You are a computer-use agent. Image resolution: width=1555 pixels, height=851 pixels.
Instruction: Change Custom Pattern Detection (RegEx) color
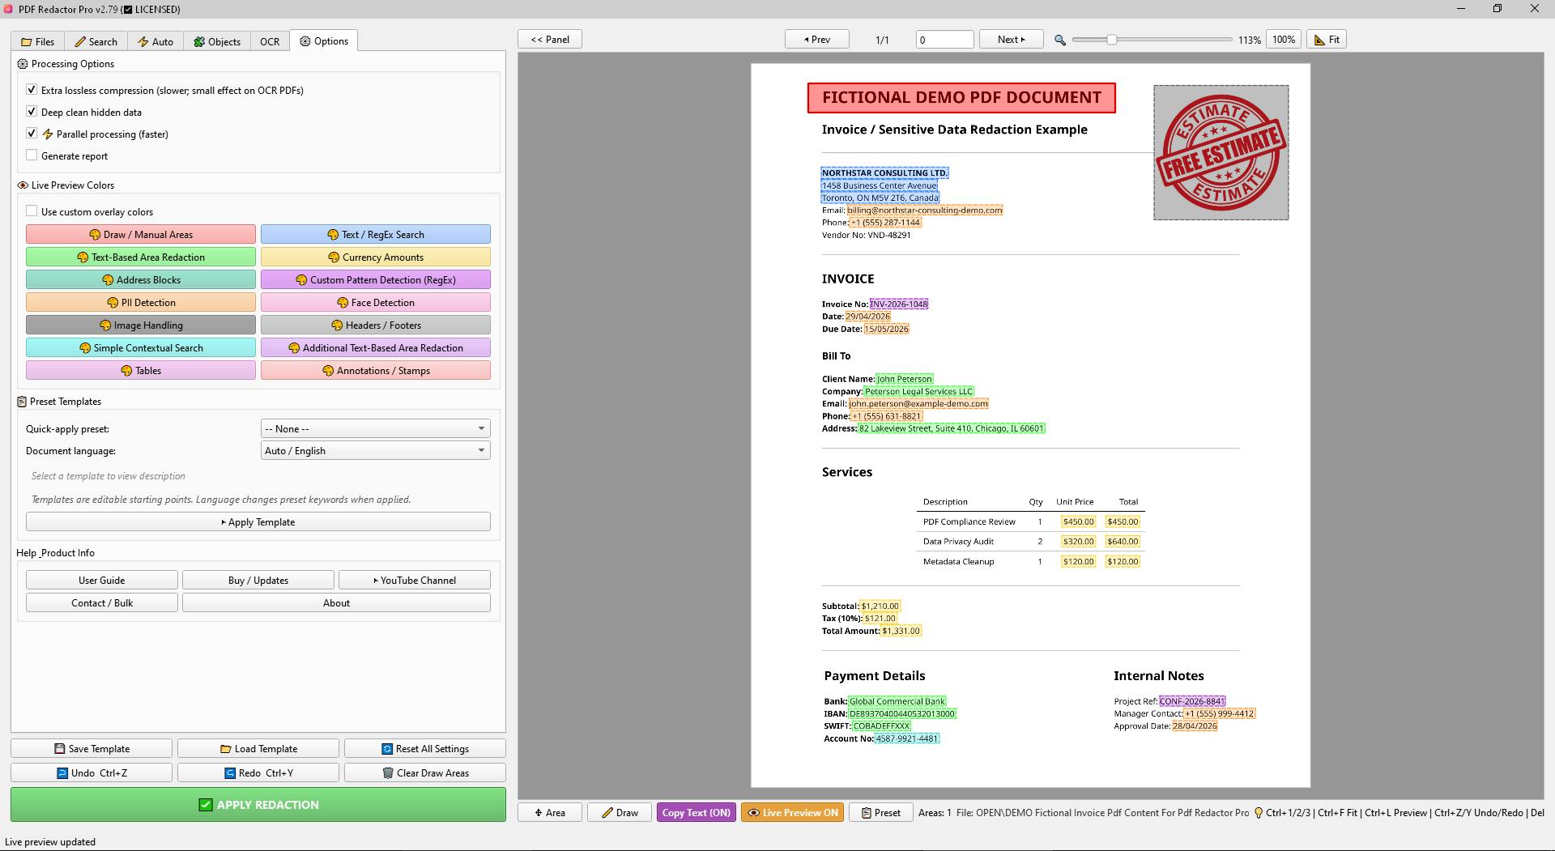coord(376,280)
